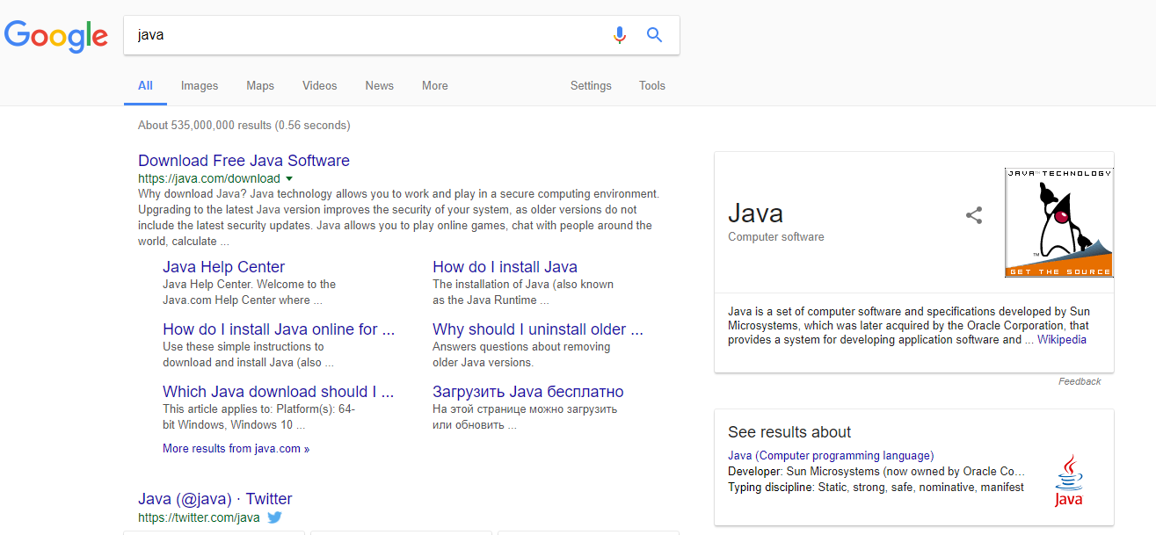
Task: Open Download Free Java Software result
Action: [x=244, y=161]
